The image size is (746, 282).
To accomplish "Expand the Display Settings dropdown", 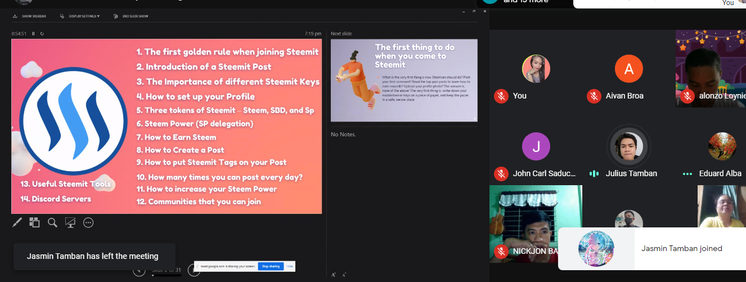I will pyautogui.click(x=80, y=16).
